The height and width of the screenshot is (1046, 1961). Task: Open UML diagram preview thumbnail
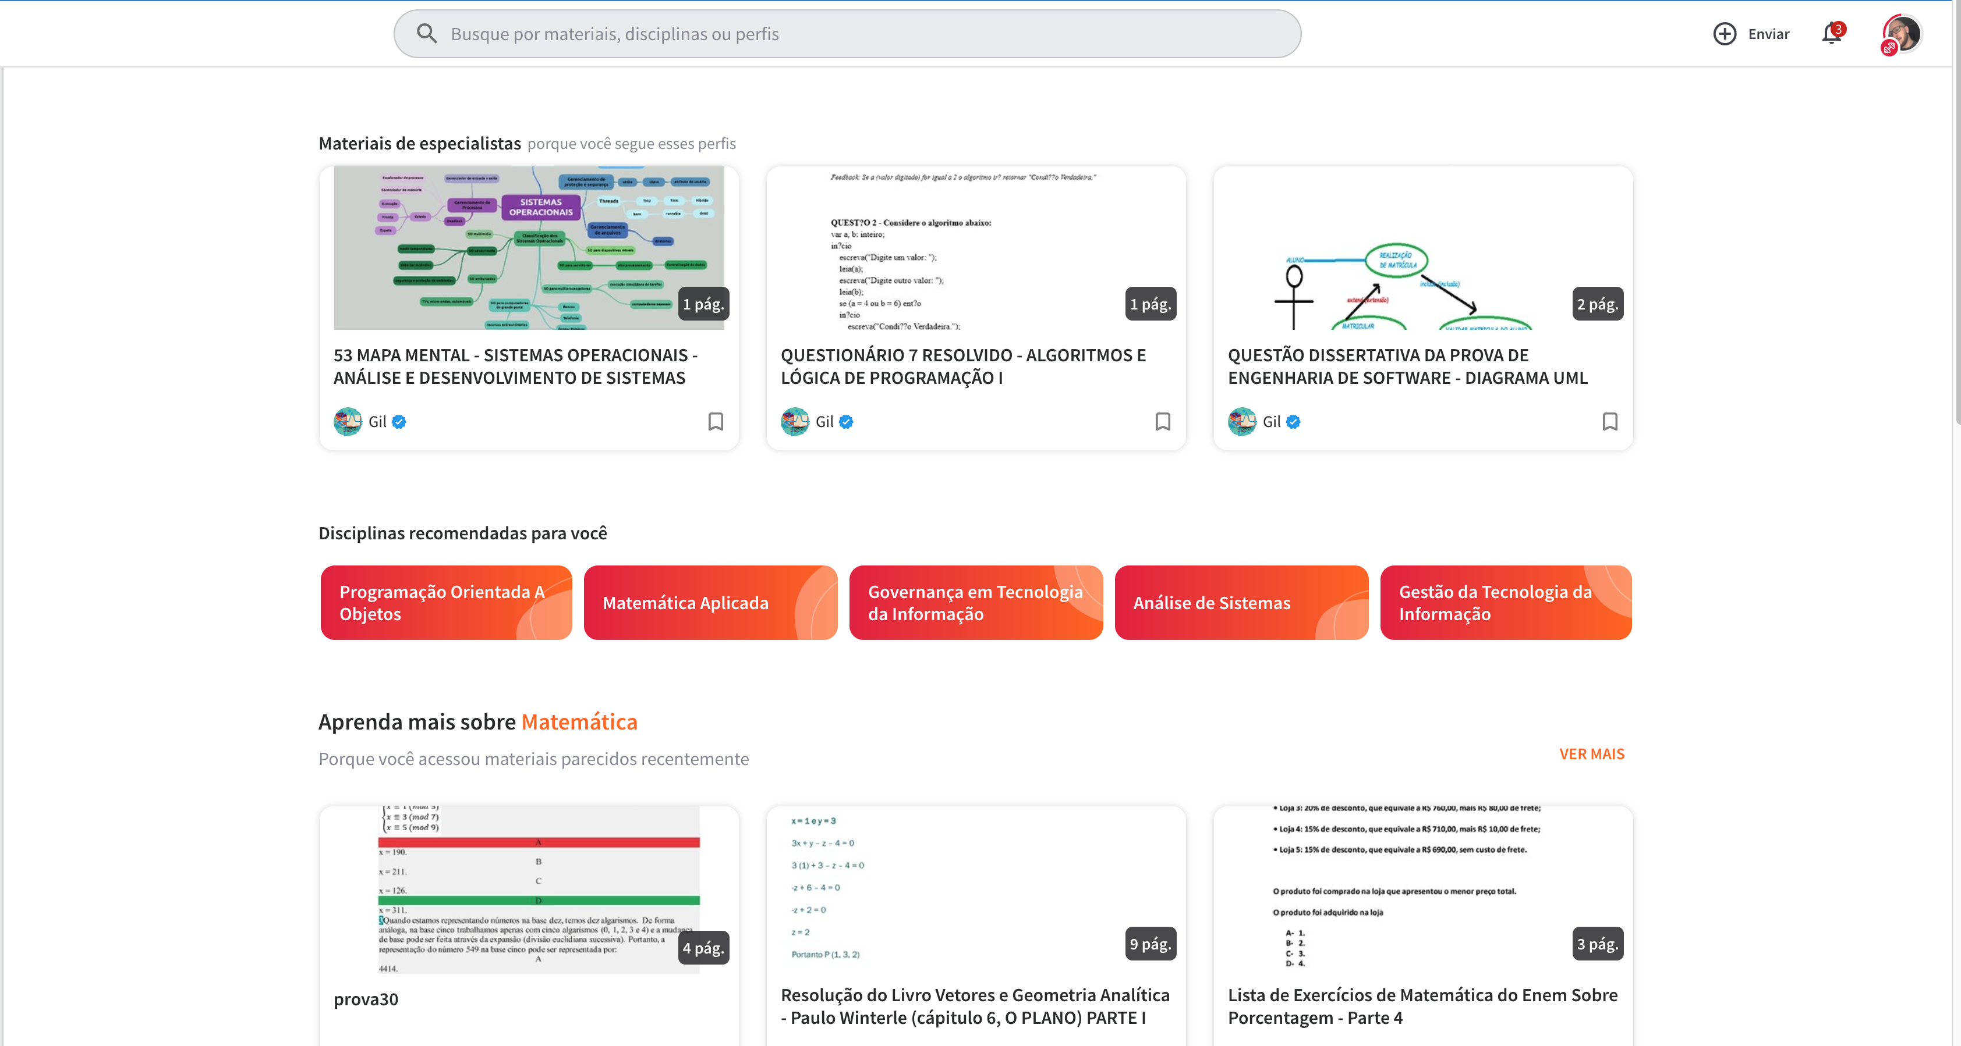point(1423,248)
